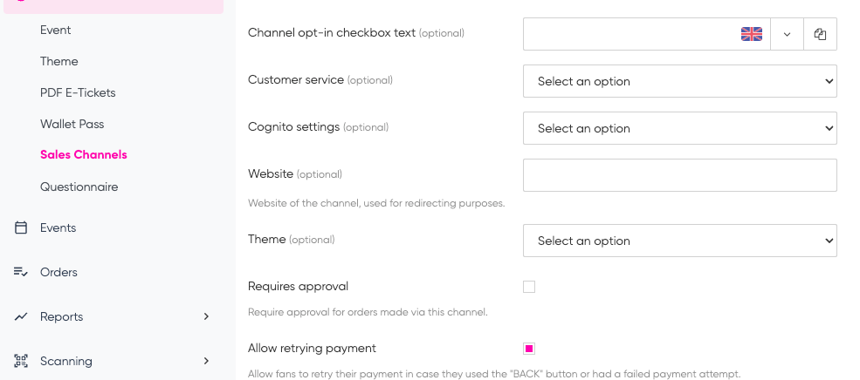Go to the Event menu item
The height and width of the screenshot is (380, 860).
[55, 31]
